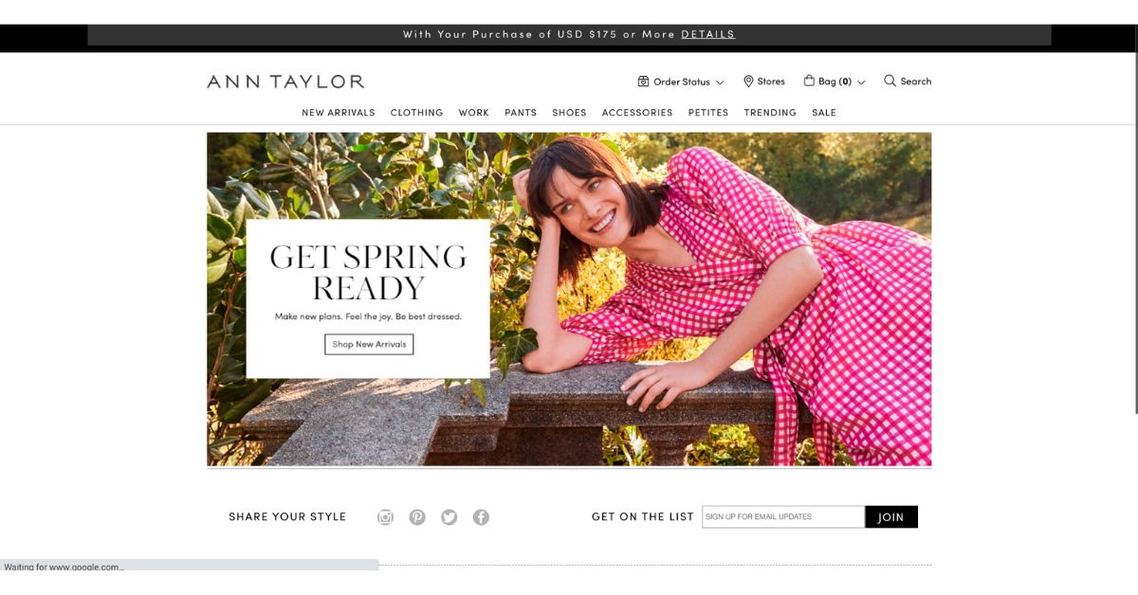This screenshot has height=595, width=1138.
Task: Expand the Order Status dropdown chevron
Action: 720,82
